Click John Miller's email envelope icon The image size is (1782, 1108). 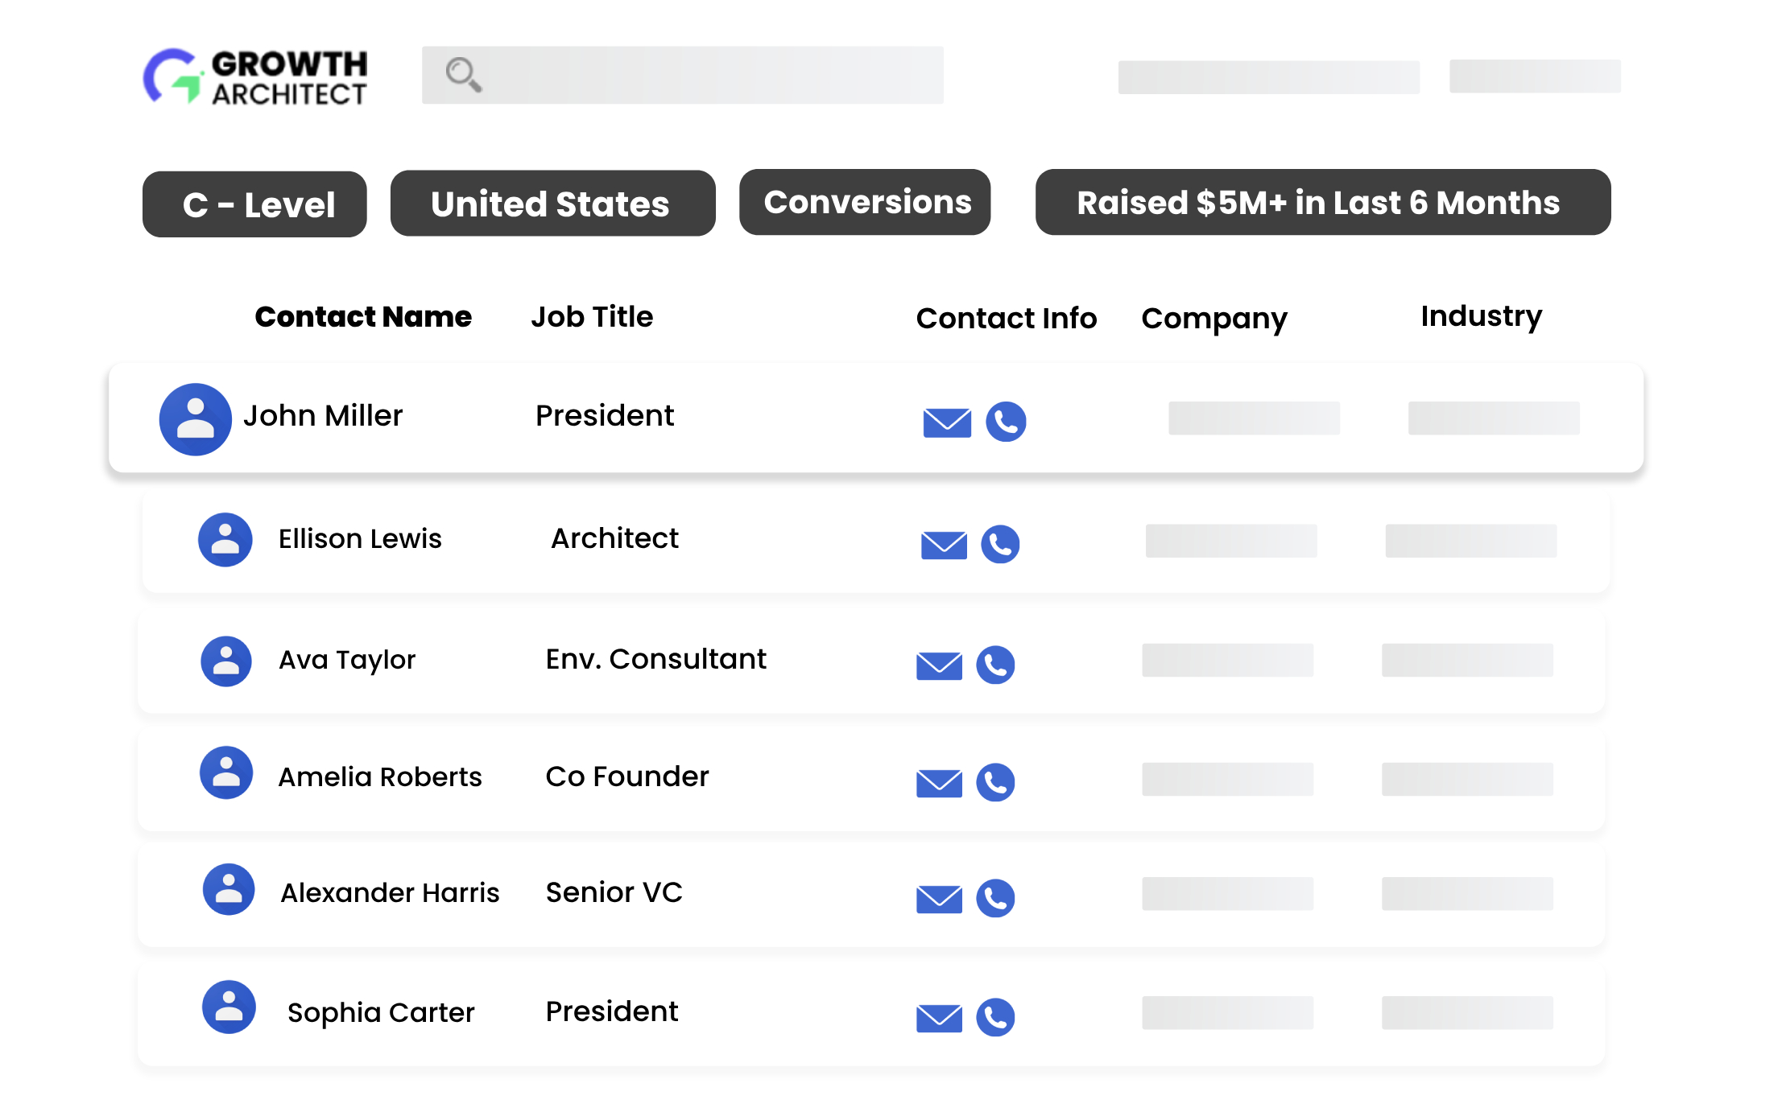[946, 422]
